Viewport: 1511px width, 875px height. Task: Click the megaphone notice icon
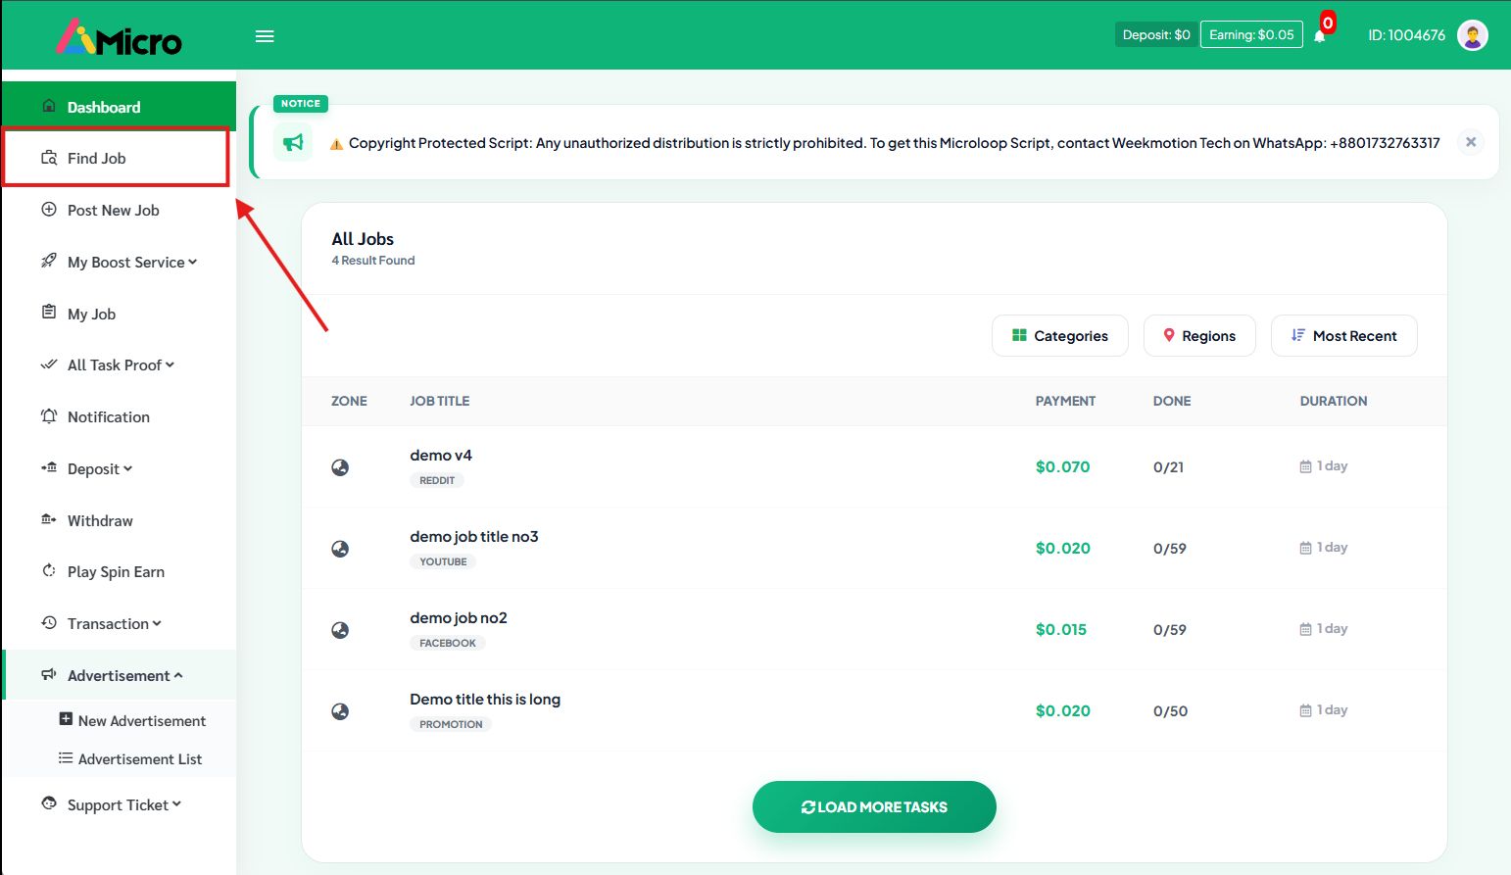tap(293, 143)
